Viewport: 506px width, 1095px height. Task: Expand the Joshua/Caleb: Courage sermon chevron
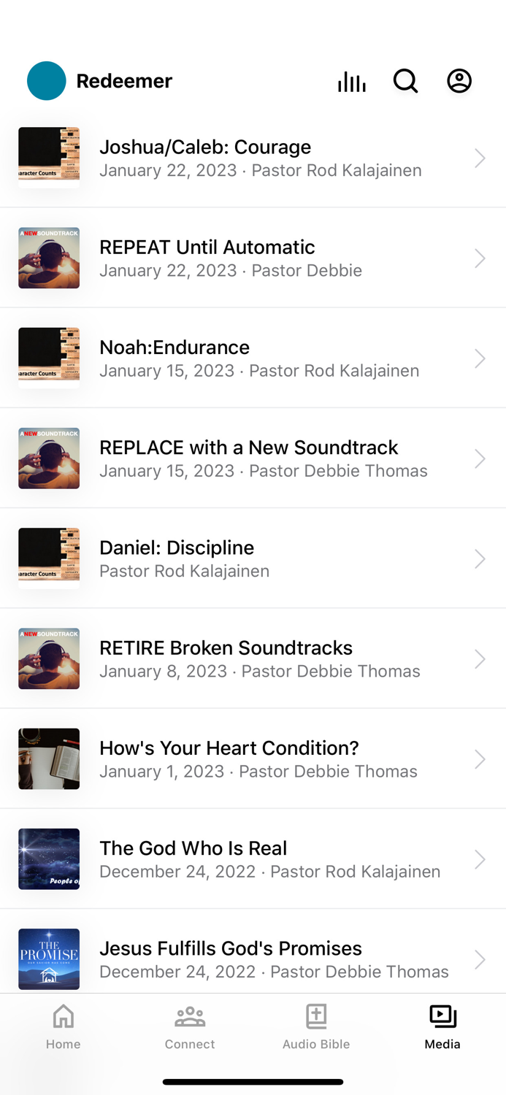tap(480, 158)
